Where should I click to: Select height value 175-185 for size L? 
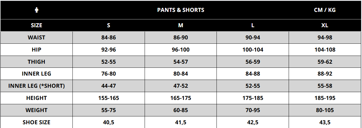[253, 98]
